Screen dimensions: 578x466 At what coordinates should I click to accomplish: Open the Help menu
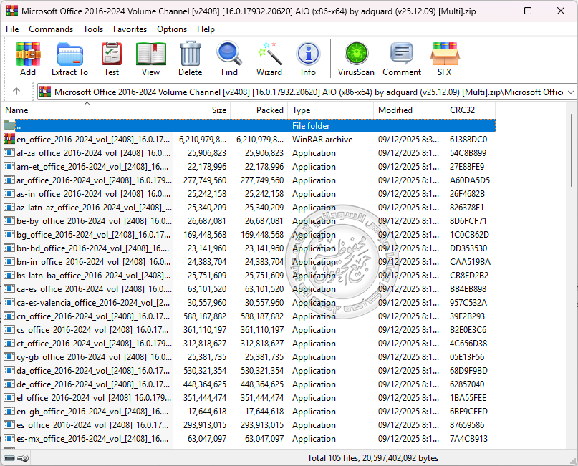pyautogui.click(x=206, y=29)
